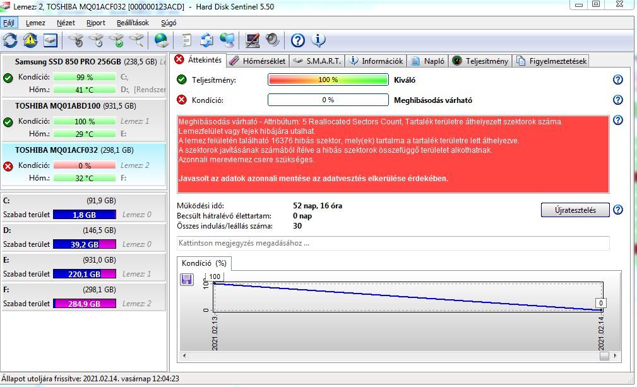
Task: Click the 'Kiváló' performance rating text
Action: click(x=405, y=80)
